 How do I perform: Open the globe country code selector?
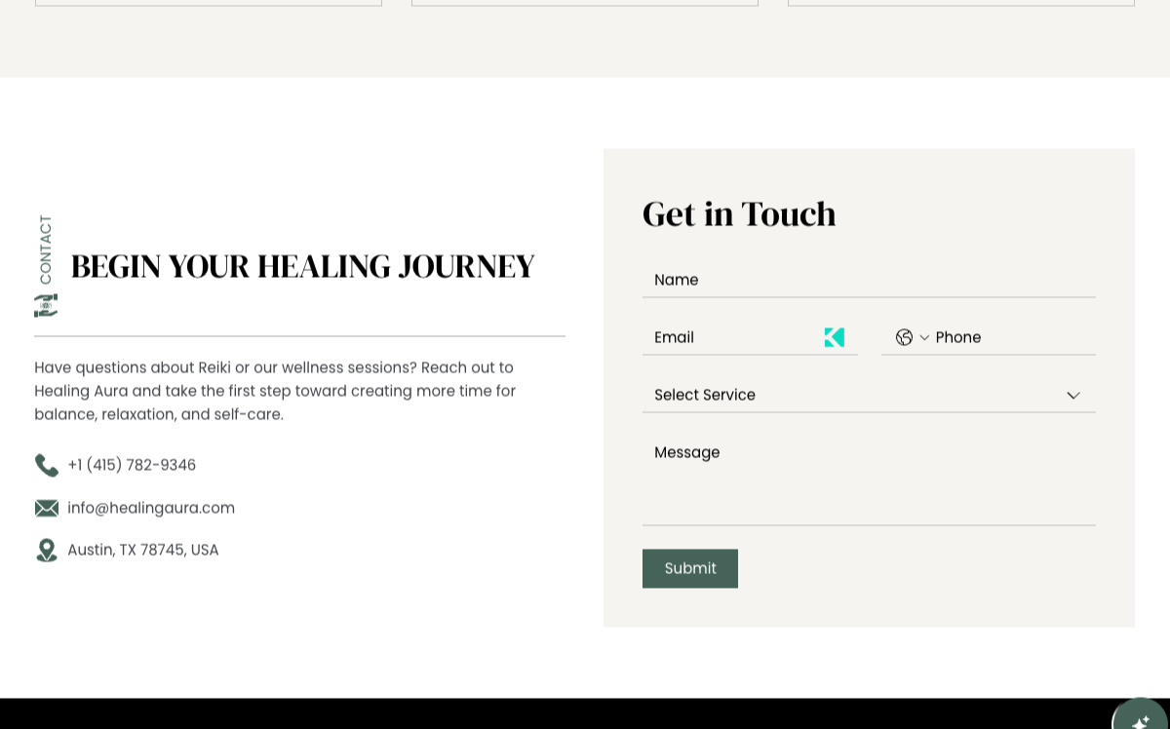(x=912, y=337)
